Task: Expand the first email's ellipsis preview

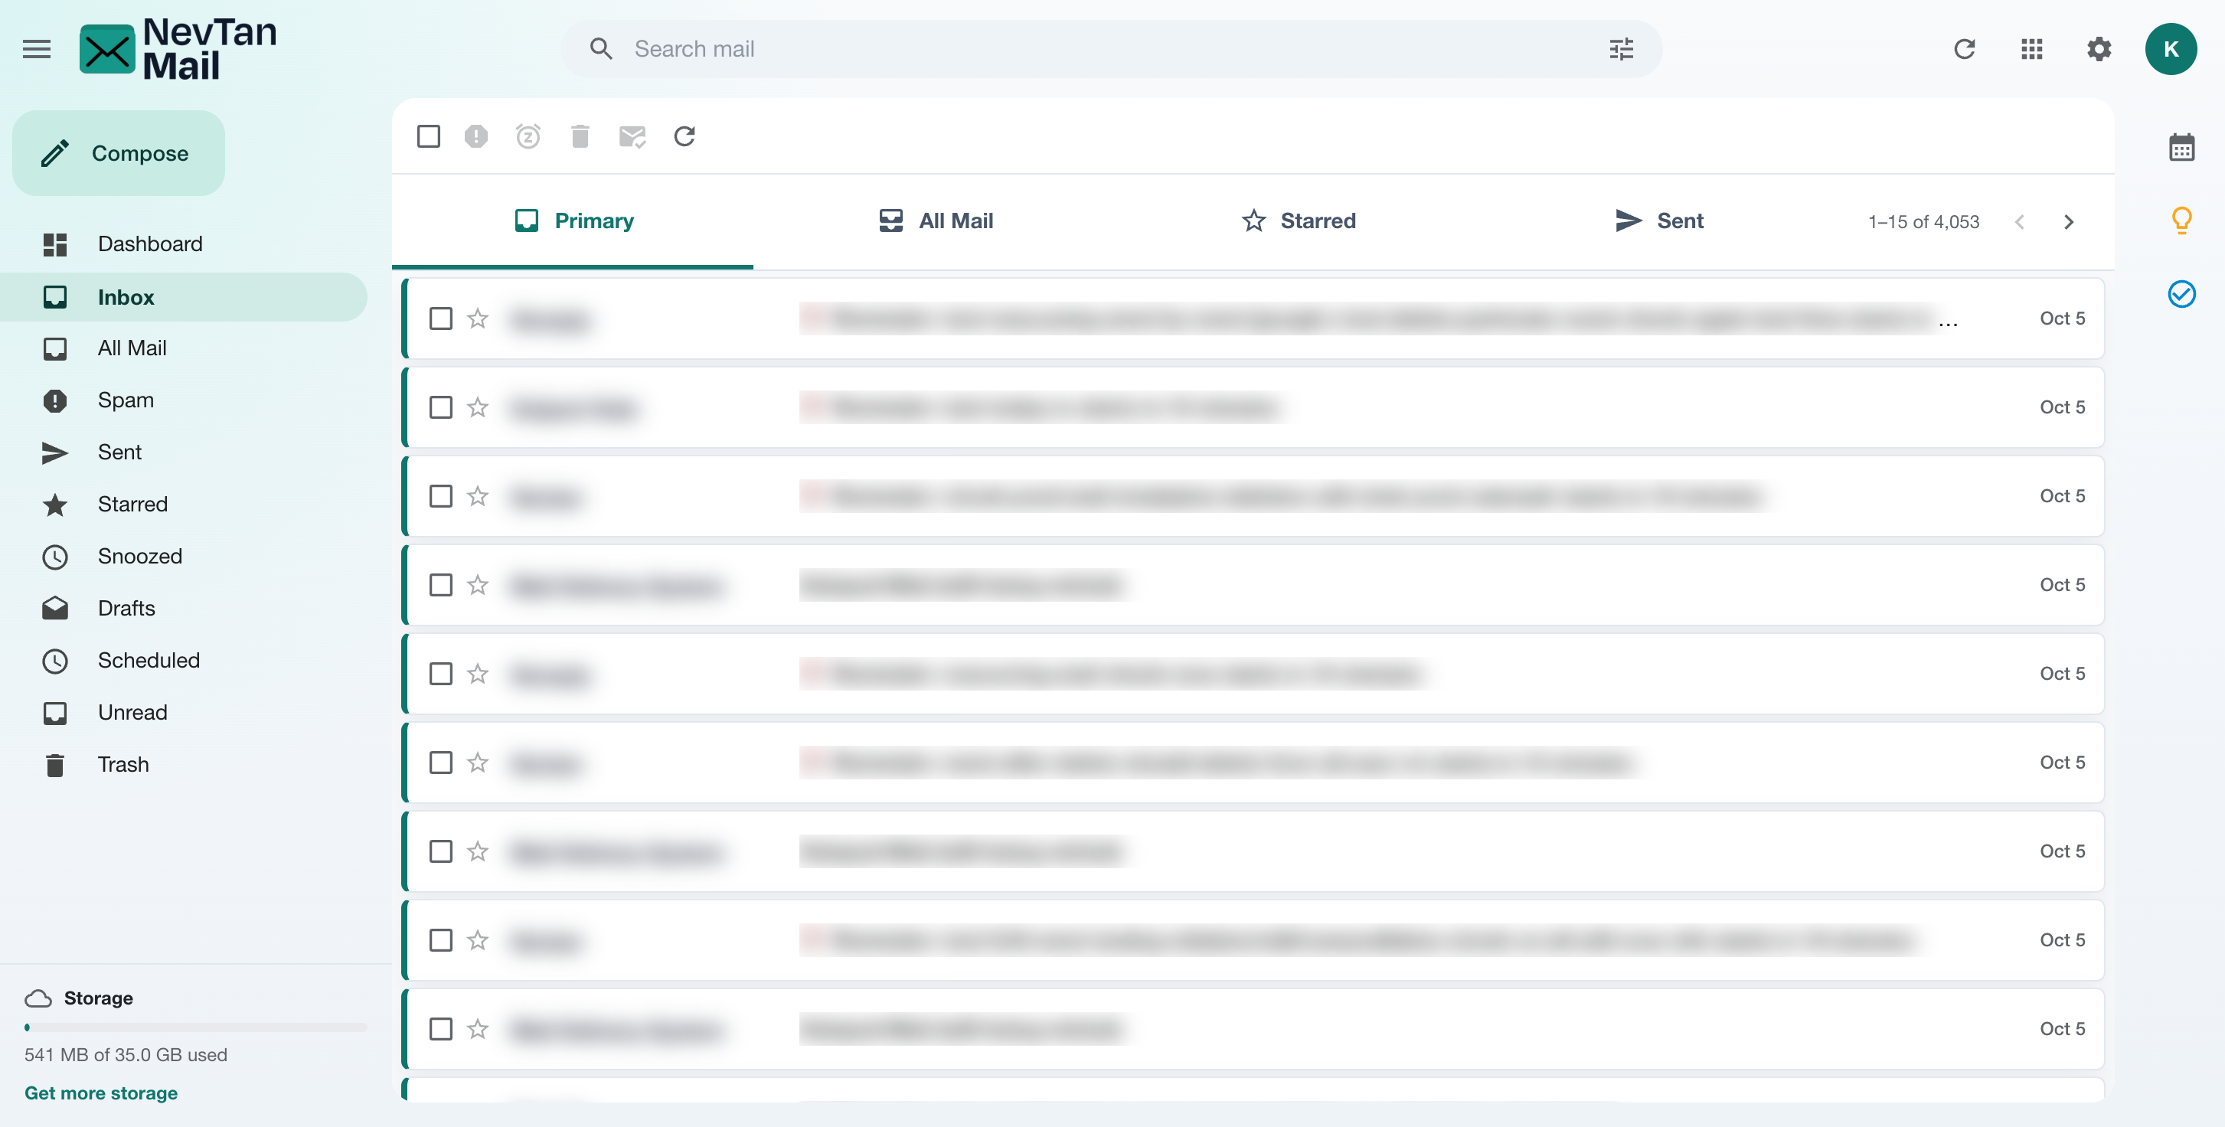Action: tap(1948, 323)
